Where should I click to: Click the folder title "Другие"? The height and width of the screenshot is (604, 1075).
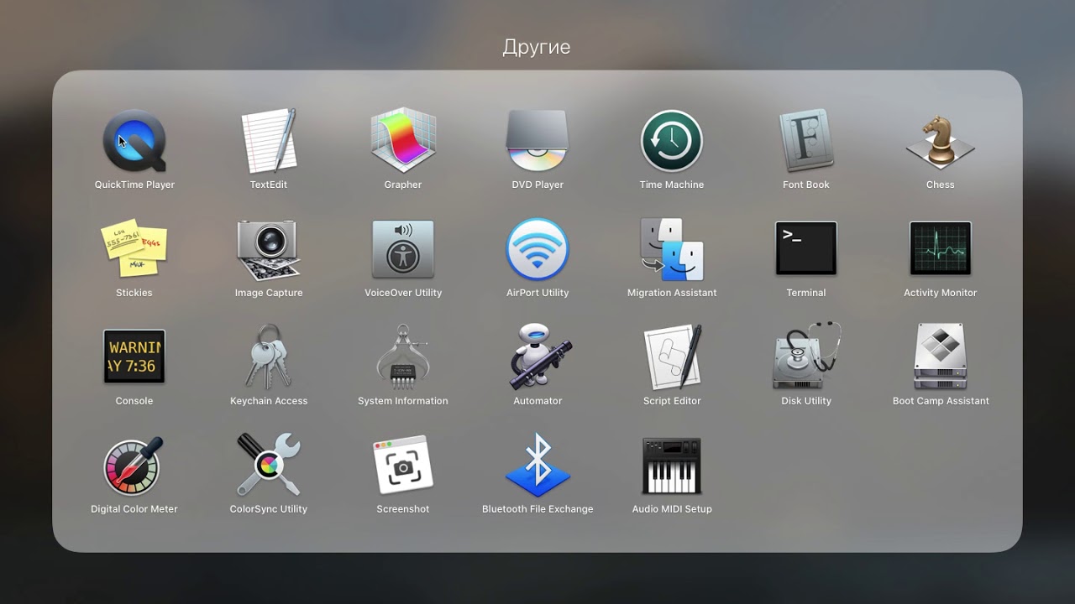537,47
